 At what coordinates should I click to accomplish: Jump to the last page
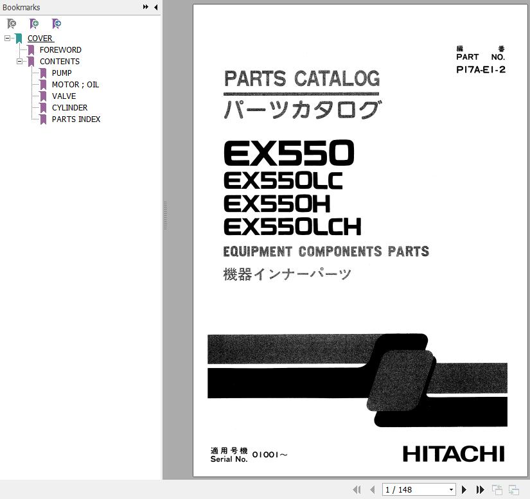480,490
